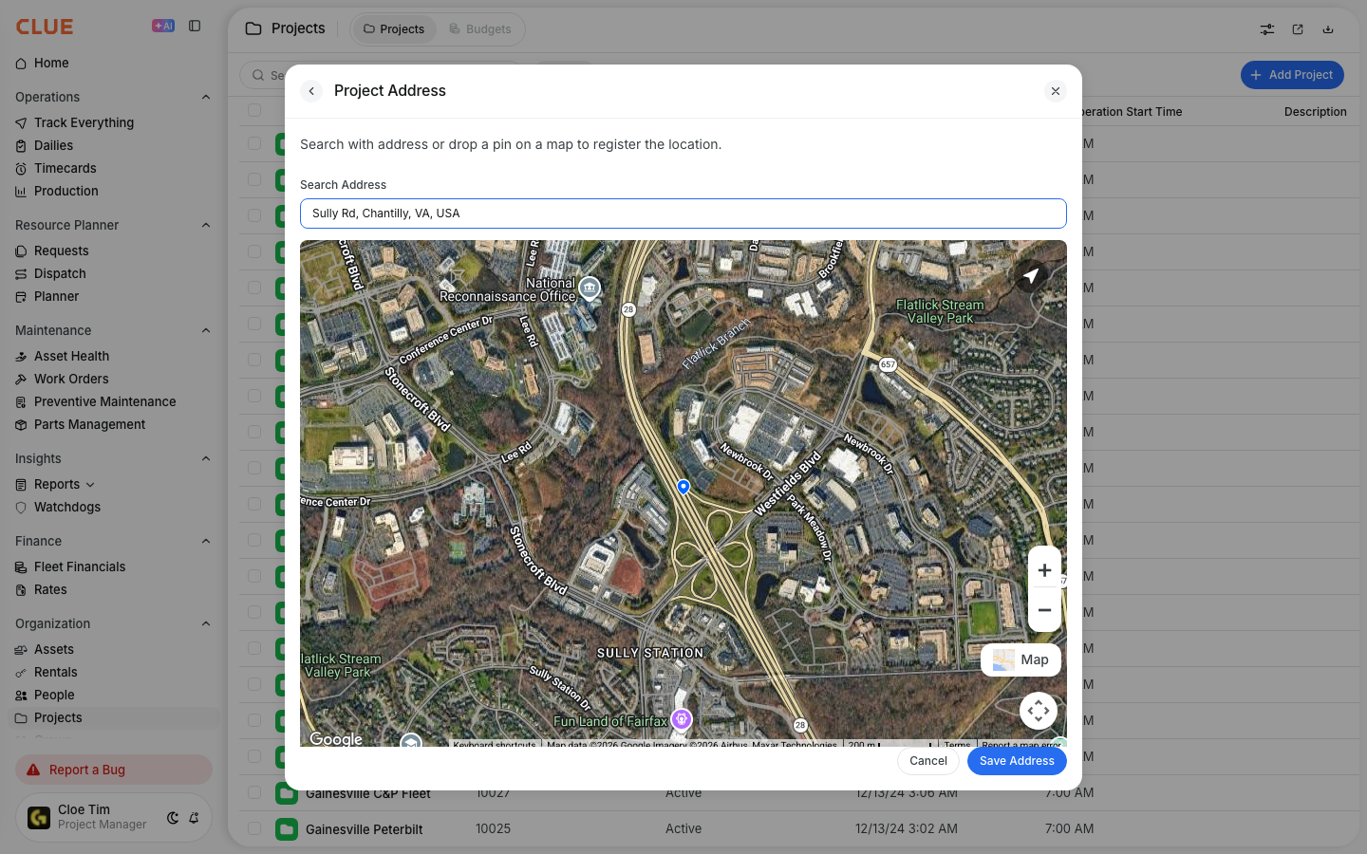Click the Fun Land of Fairfax marker
Screen dimensions: 1367x854
(682, 720)
